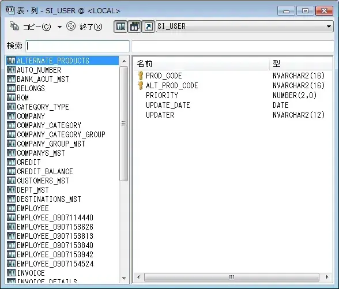
Task: Click the column pane scroll left arrow
Action: coord(138,277)
